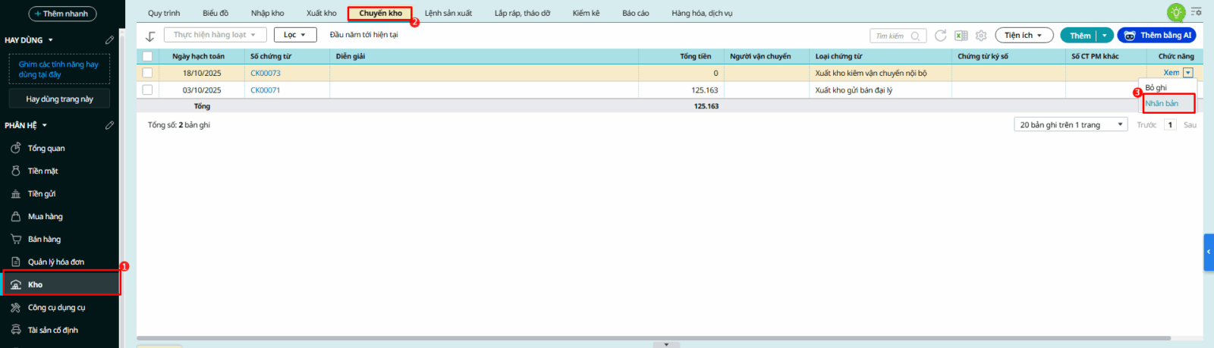Screen dimensions: 1214x348
Task: Click the Kho warehouse icon in sidebar
Action: [15, 284]
